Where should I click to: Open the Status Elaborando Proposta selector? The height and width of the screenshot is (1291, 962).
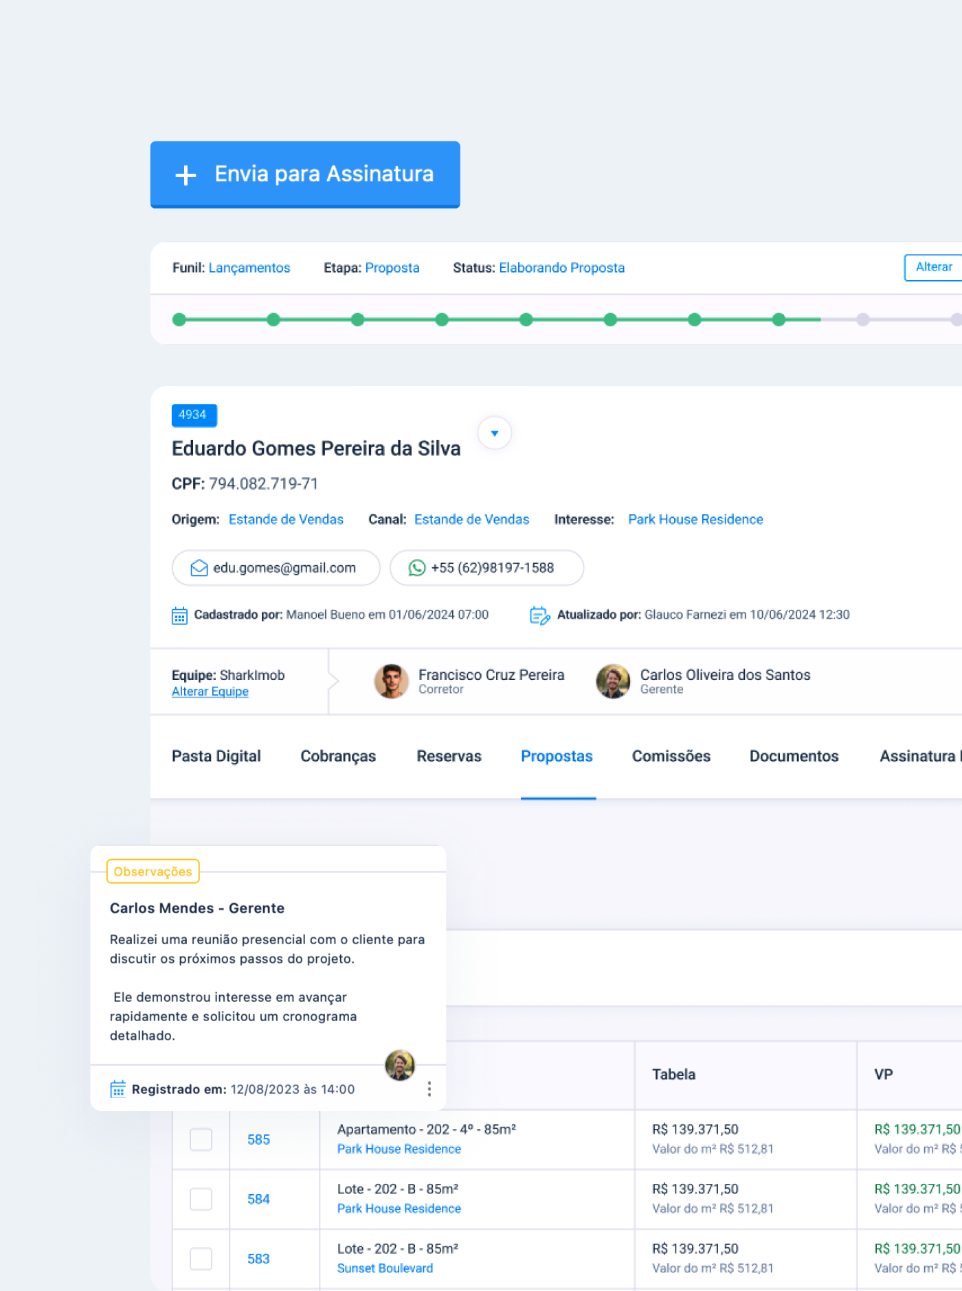[x=562, y=268]
